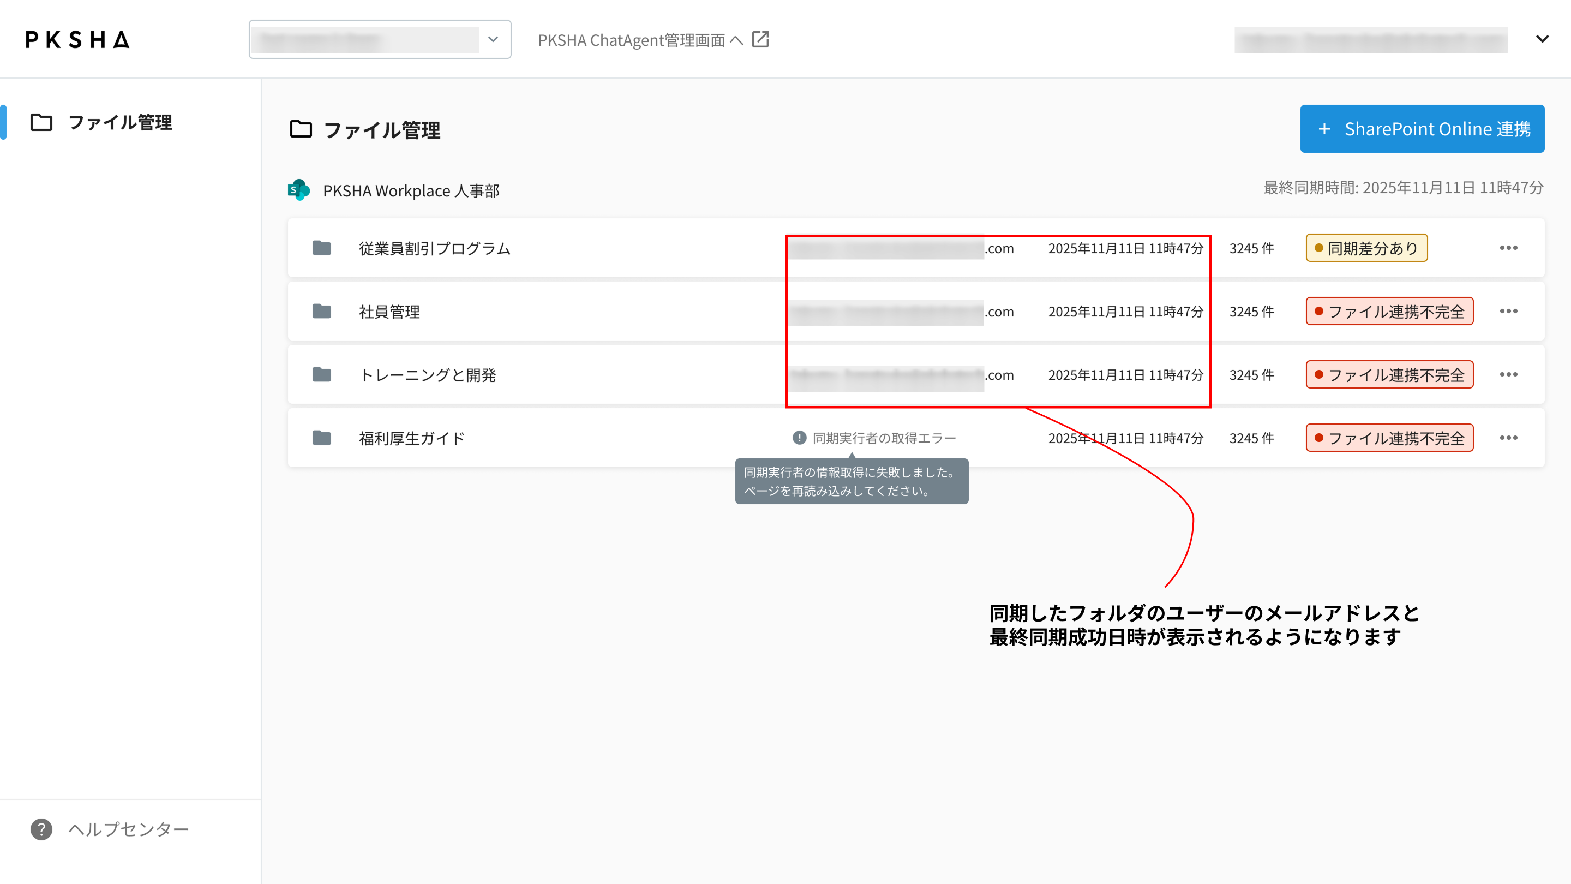
Task: Click the plus icon in SharePoint Online 連携 button
Action: 1324,129
